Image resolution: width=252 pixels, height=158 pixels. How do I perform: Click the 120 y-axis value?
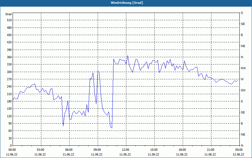(9, 116)
